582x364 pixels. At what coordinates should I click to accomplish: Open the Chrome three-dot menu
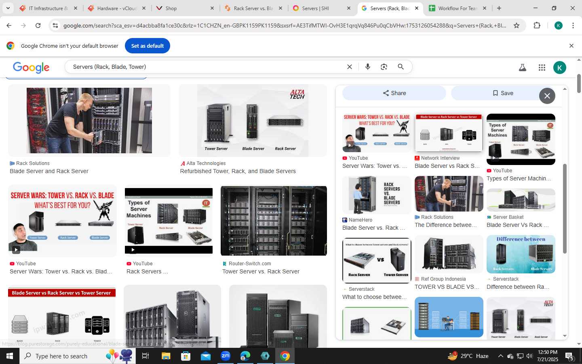pyautogui.click(x=573, y=25)
